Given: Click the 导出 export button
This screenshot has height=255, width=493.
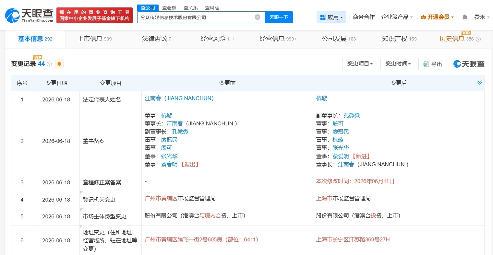Looking at the screenshot, I should click(433, 64).
